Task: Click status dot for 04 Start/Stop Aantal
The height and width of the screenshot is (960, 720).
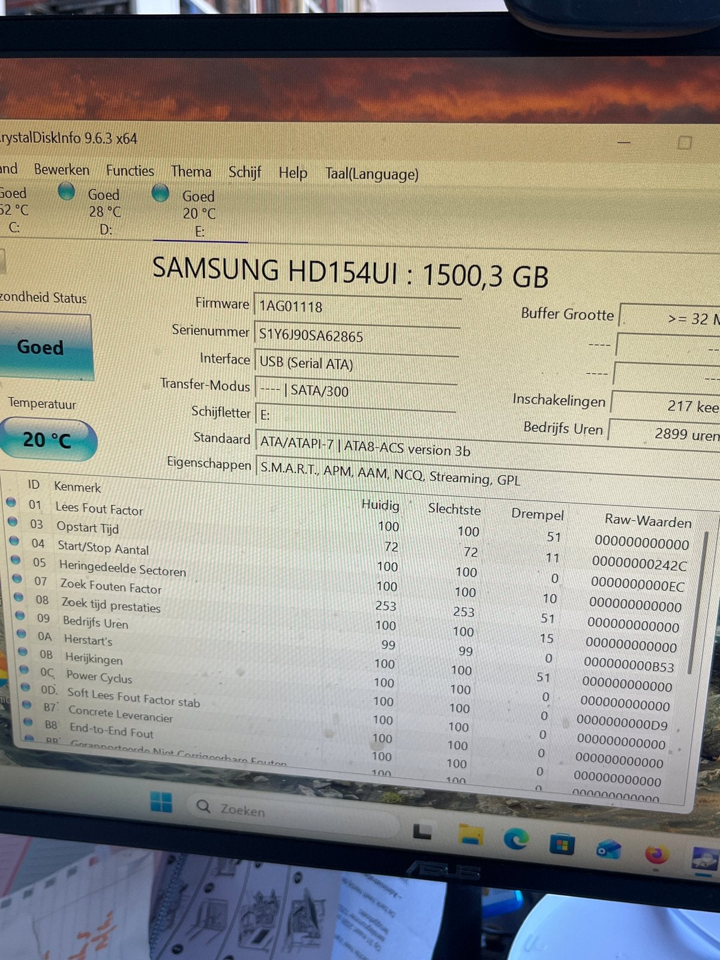Action: [x=14, y=541]
